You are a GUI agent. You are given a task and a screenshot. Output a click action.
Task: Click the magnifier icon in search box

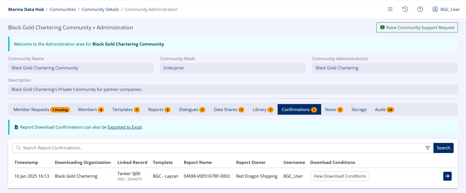pyautogui.click(x=19, y=148)
